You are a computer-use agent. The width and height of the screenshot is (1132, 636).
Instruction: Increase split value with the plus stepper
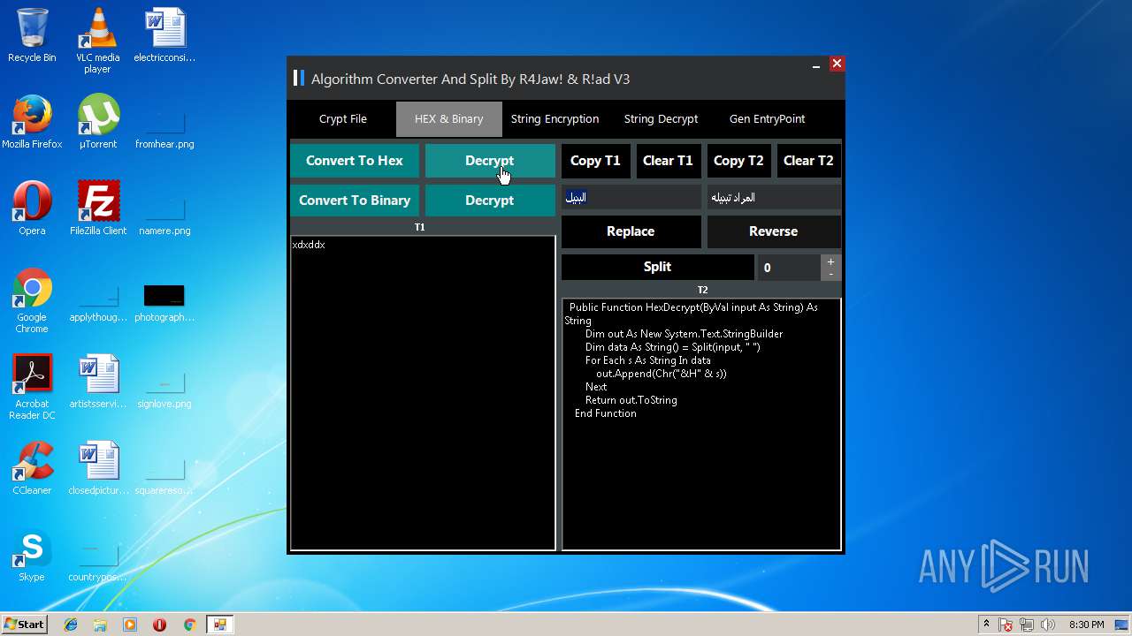click(x=830, y=261)
